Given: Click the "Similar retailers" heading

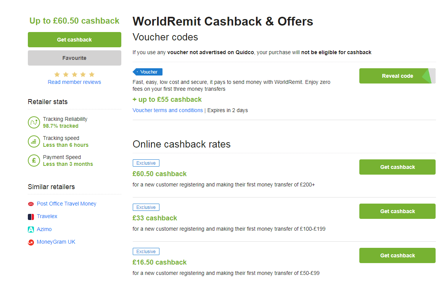Looking at the screenshot, I should coord(51,187).
